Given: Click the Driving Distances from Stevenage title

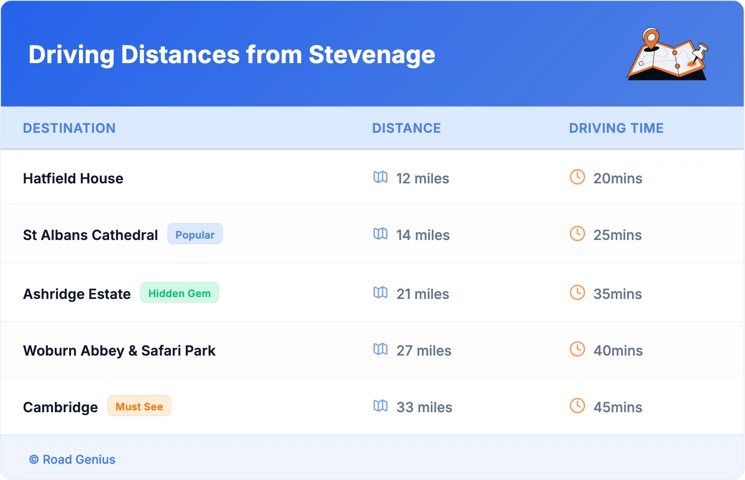Looking at the screenshot, I should [x=232, y=55].
